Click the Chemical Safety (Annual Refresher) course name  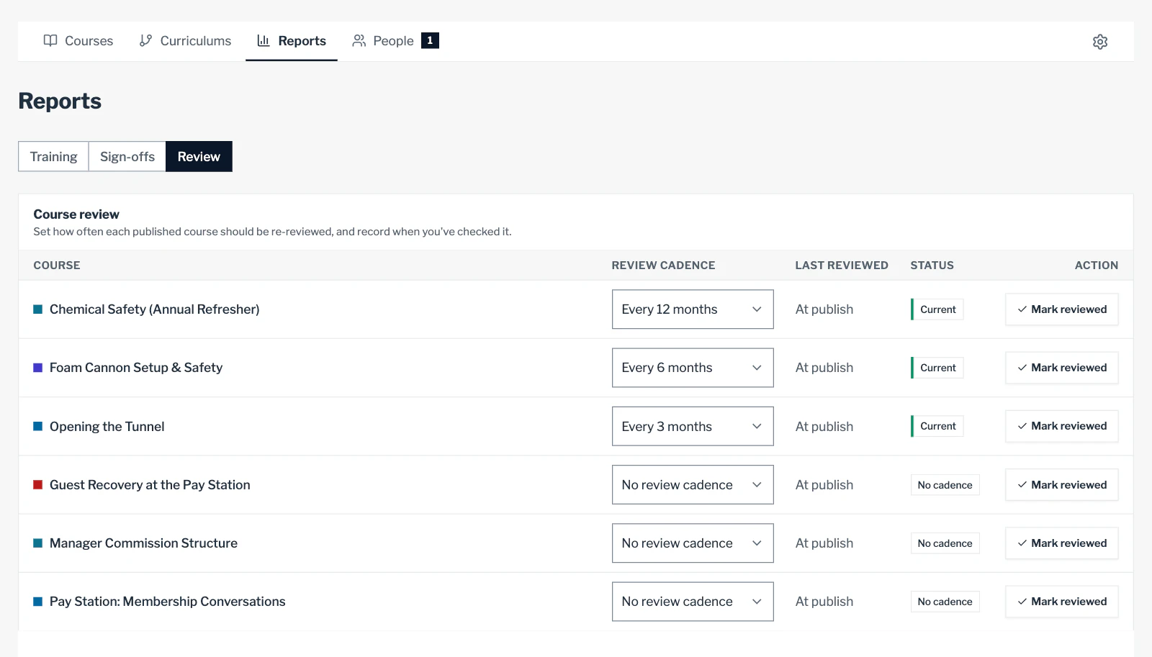click(154, 309)
